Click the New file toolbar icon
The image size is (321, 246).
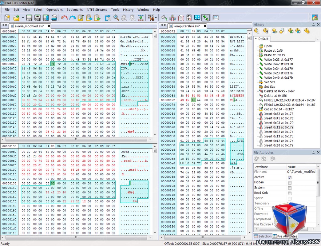point(7,18)
